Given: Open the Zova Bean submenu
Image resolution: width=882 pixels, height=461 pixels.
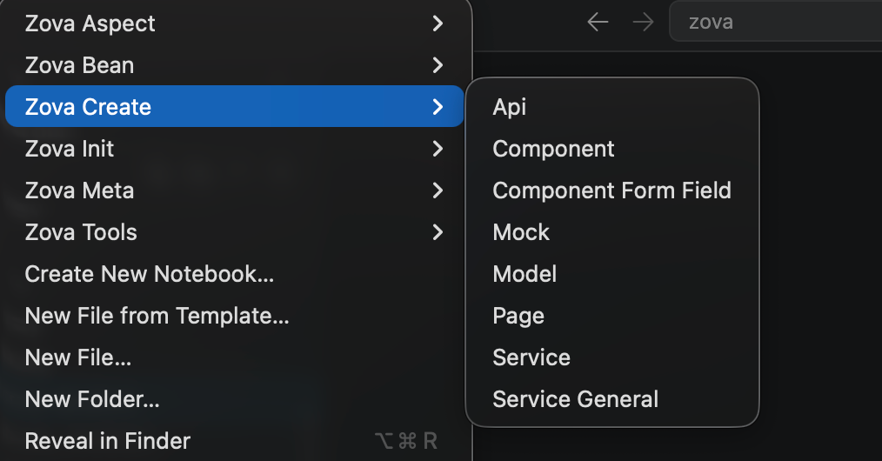Looking at the screenshot, I should pyautogui.click(x=235, y=65).
